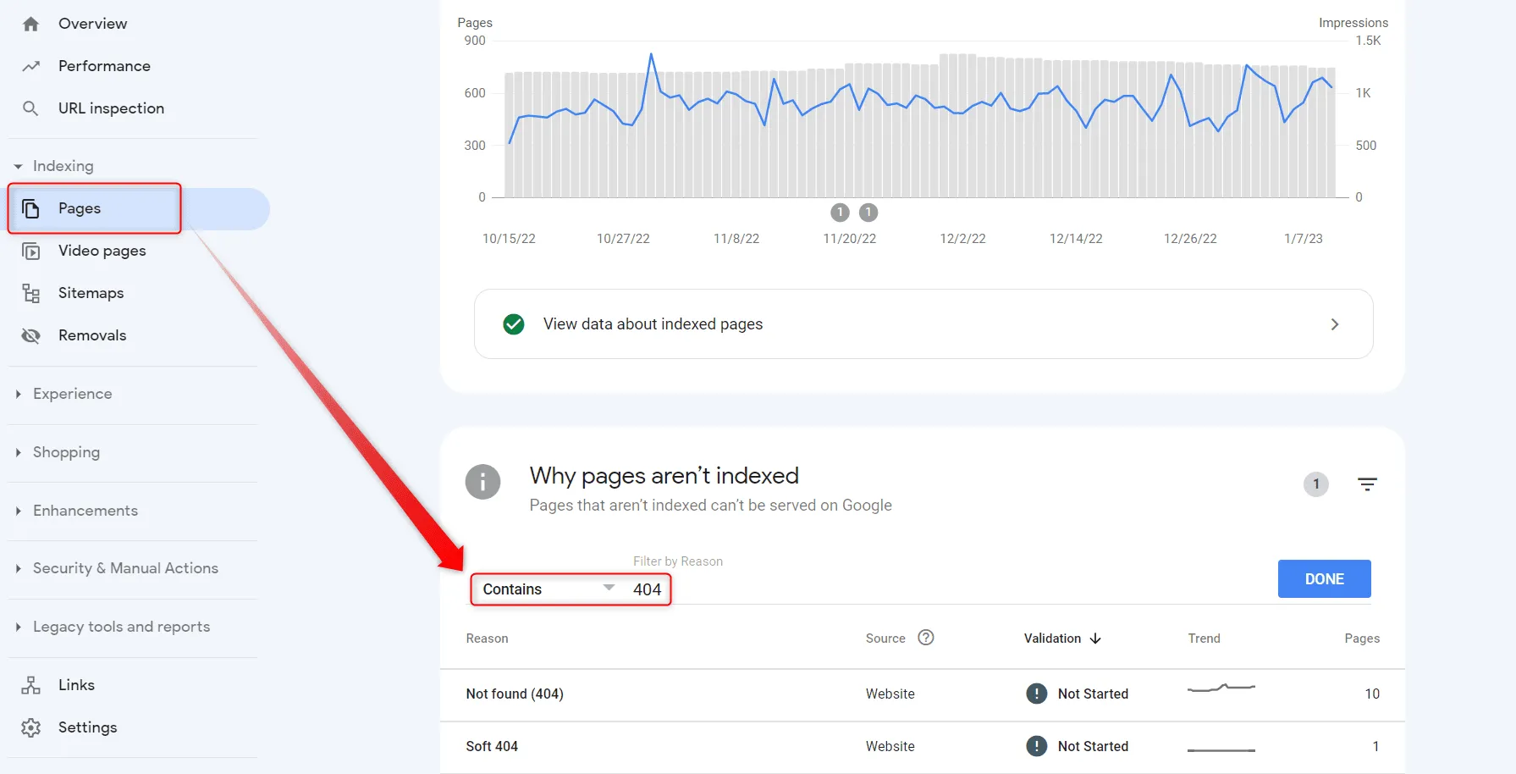Expand the Experience section
Image resolution: width=1516 pixels, height=774 pixels.
(x=18, y=394)
